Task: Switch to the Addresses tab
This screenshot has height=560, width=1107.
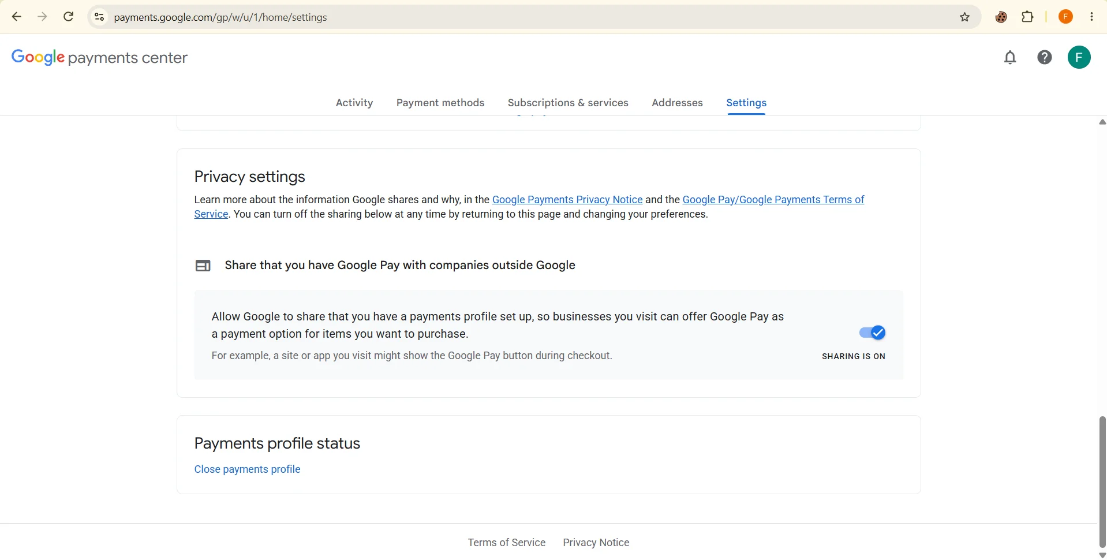Action: coord(677,103)
